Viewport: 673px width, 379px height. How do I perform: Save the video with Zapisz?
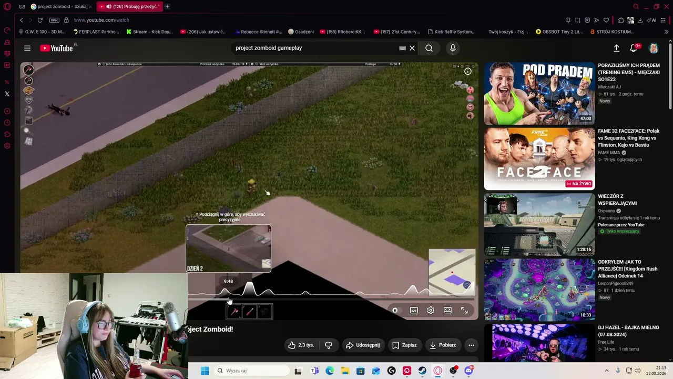pos(404,345)
